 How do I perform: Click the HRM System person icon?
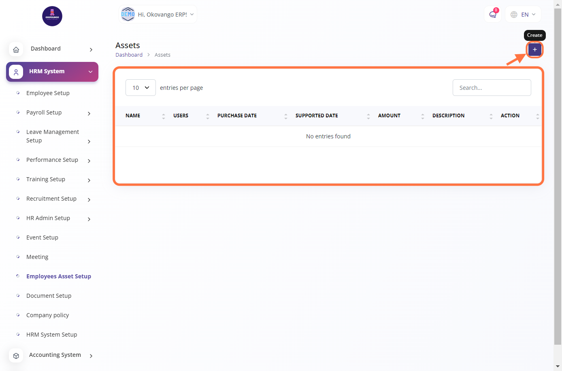(16, 72)
